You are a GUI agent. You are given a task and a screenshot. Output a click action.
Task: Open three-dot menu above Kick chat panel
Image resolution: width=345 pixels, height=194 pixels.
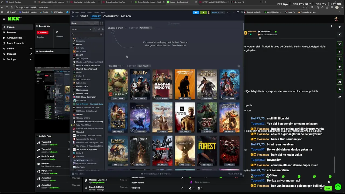coord(331,26)
